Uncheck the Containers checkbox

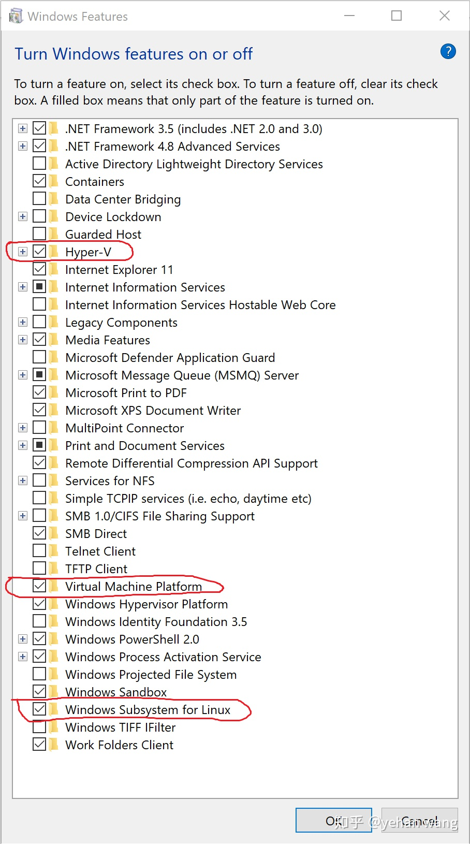pyautogui.click(x=39, y=181)
